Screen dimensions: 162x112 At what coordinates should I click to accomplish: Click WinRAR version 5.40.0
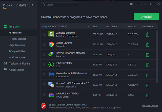(131, 95)
